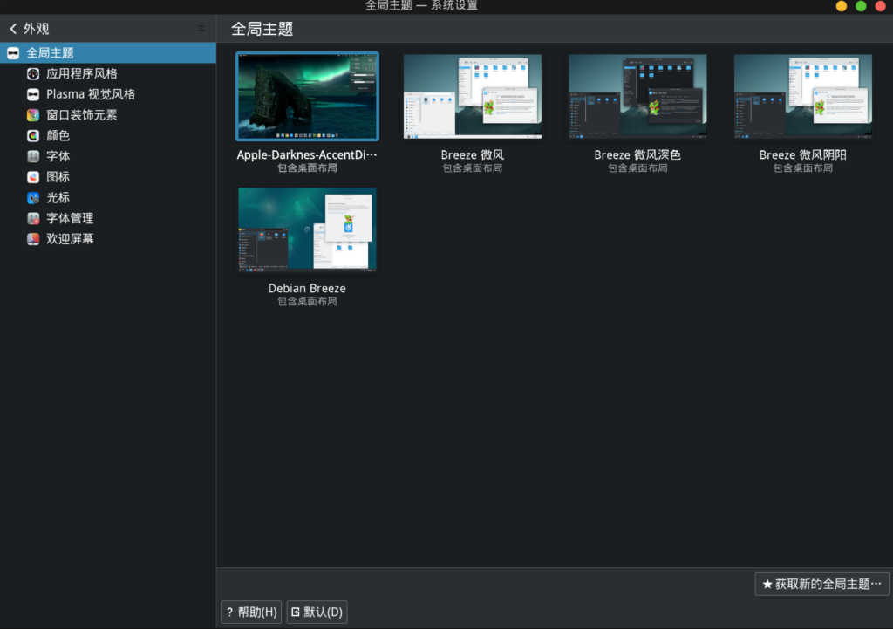This screenshot has height=629, width=893.
Task: Click the yellow minimize window button
Action: 842,6
